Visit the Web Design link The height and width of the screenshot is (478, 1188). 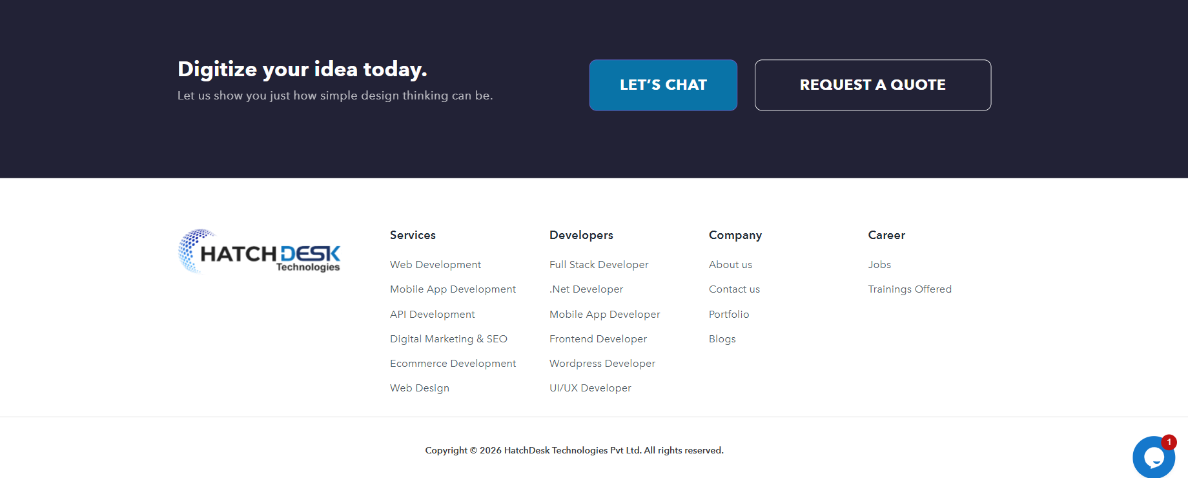pos(419,388)
